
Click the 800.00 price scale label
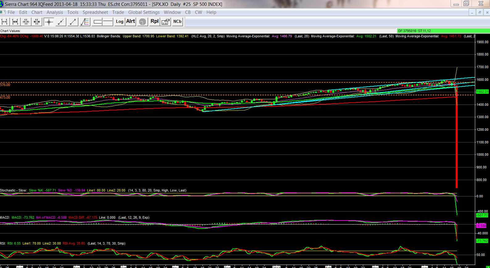482,180
